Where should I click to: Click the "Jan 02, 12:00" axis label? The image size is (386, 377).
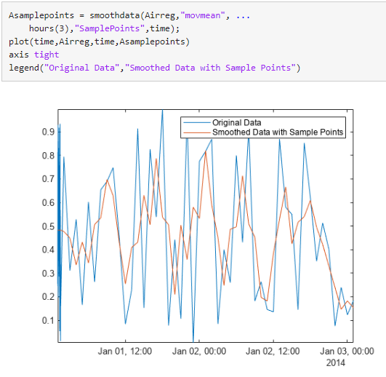click(273, 351)
